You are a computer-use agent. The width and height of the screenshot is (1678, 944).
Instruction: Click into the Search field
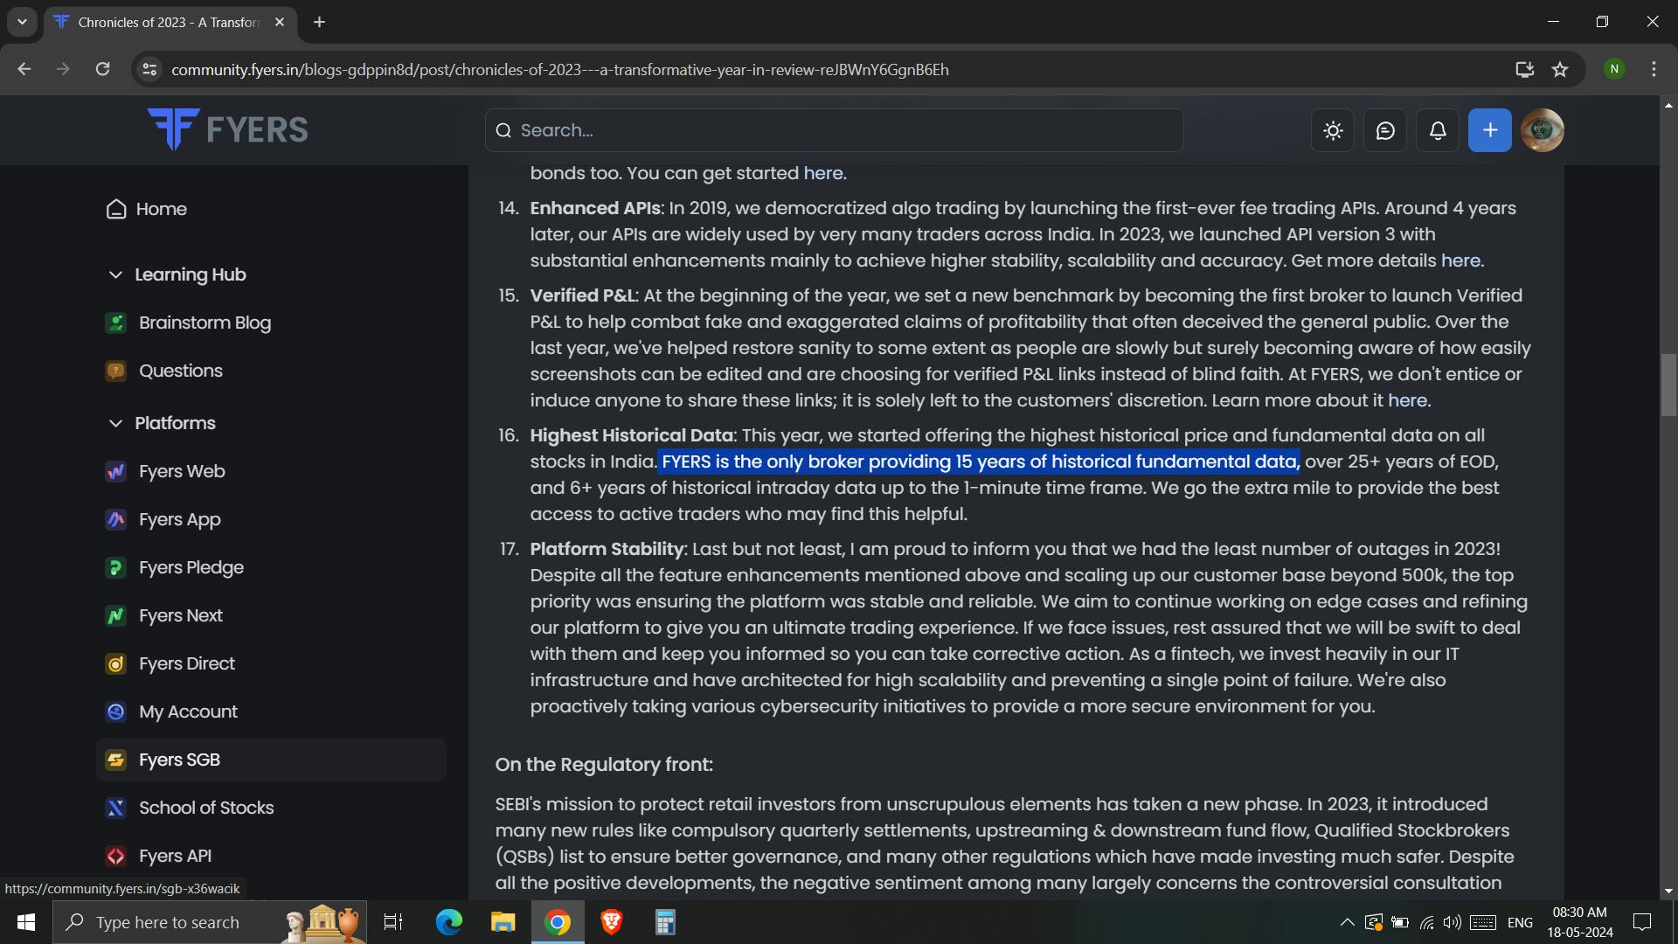pos(835,130)
